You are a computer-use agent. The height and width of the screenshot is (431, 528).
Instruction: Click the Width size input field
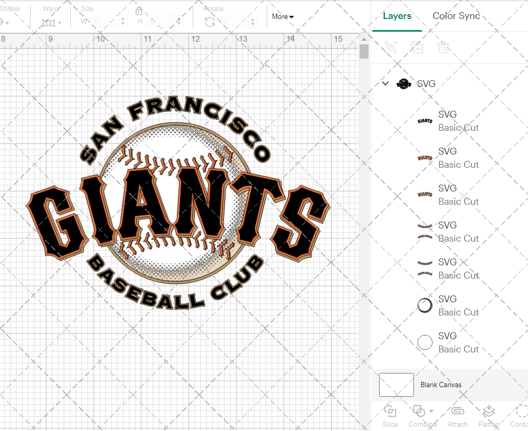(105, 22)
